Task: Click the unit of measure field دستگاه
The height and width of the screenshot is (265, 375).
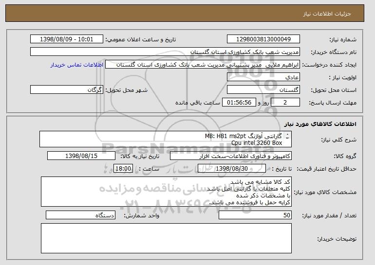Action: pyautogui.click(x=80, y=215)
